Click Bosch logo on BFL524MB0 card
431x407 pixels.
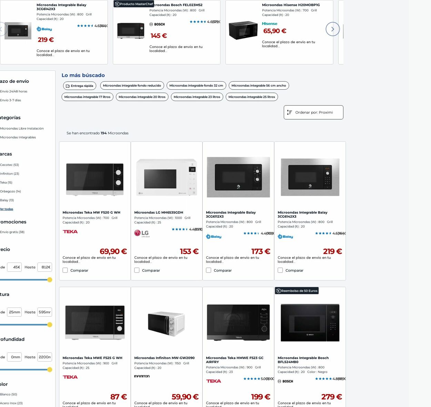[285, 381]
